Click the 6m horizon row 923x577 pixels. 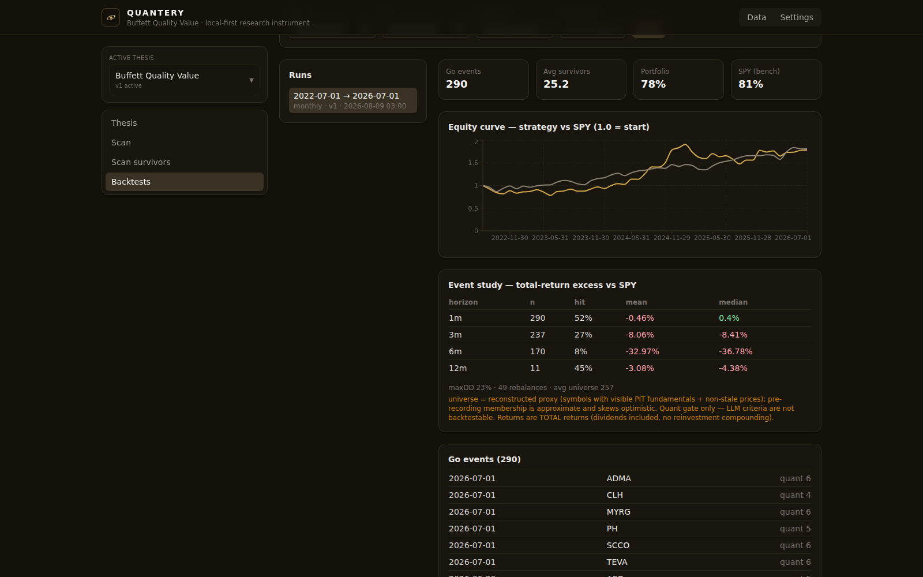tap(630, 351)
